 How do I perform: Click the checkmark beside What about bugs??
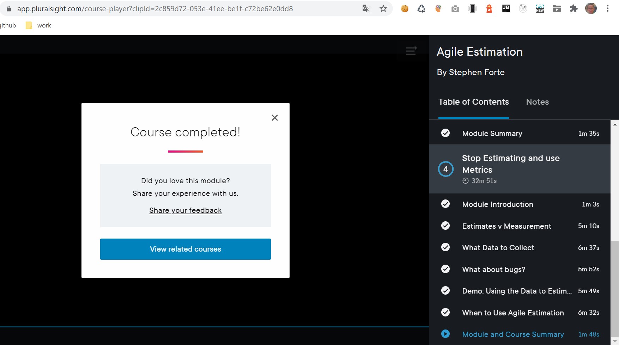pos(445,269)
